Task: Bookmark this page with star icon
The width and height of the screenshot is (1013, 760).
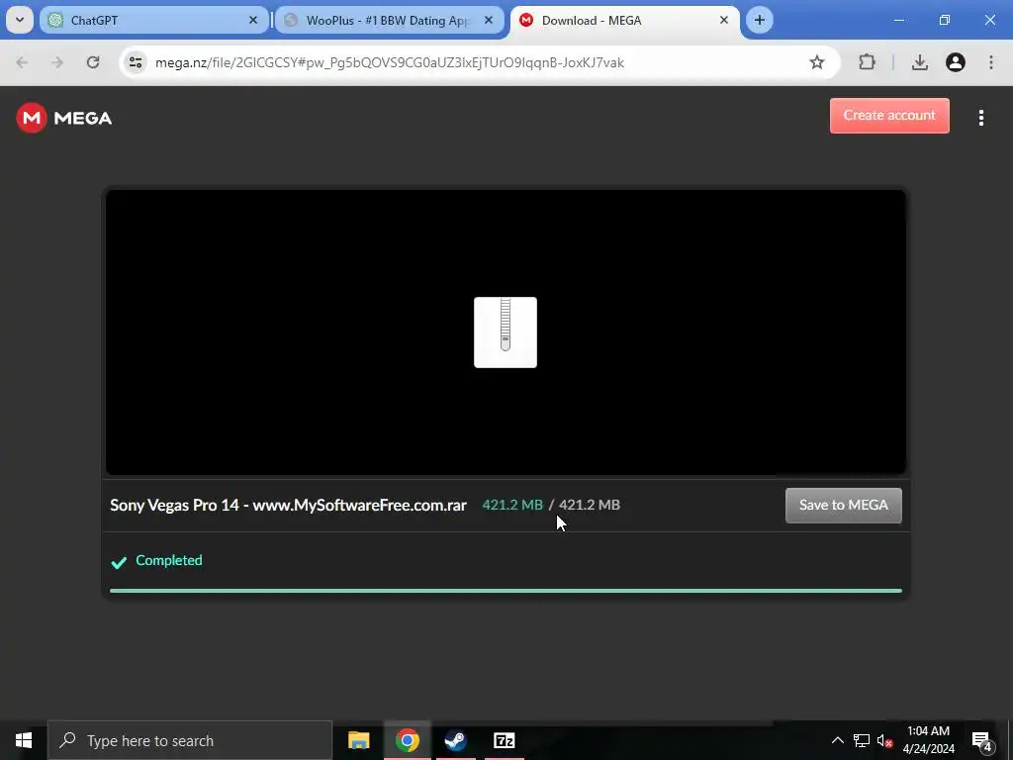Action: tap(816, 62)
